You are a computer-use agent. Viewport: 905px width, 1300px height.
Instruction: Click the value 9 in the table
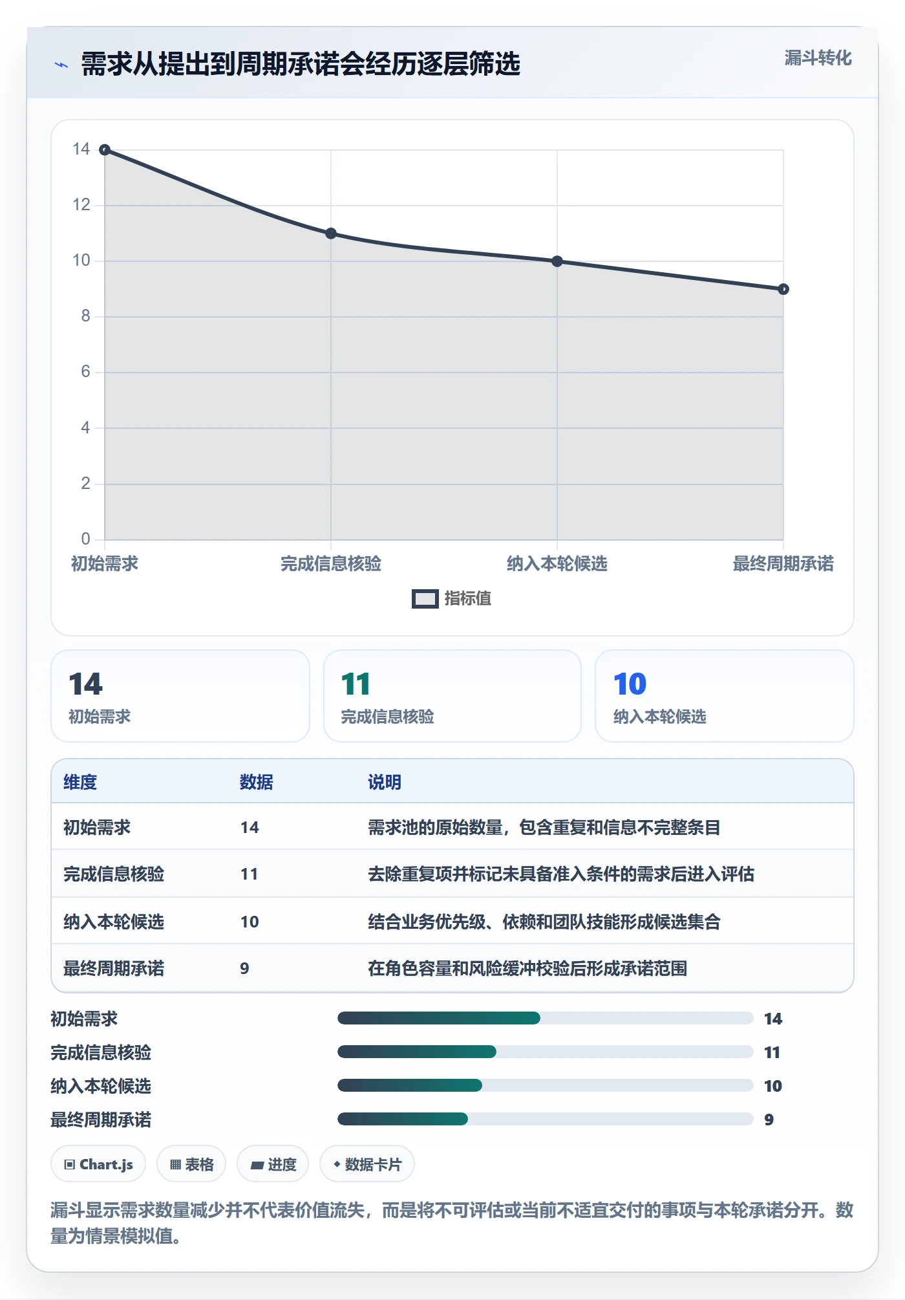244,968
